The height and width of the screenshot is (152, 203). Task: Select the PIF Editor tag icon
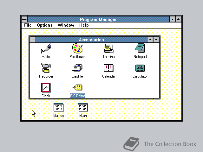click(x=77, y=87)
